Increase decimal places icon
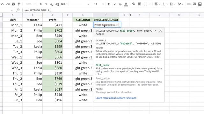 coord(57,4)
